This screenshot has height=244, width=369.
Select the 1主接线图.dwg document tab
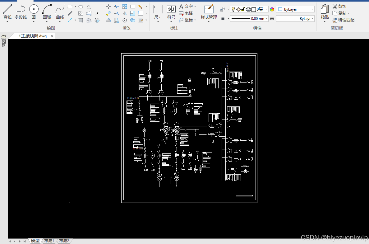(33, 36)
